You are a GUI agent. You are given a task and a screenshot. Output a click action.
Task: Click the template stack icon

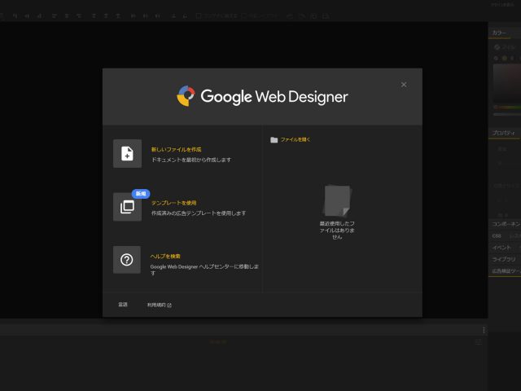127,207
